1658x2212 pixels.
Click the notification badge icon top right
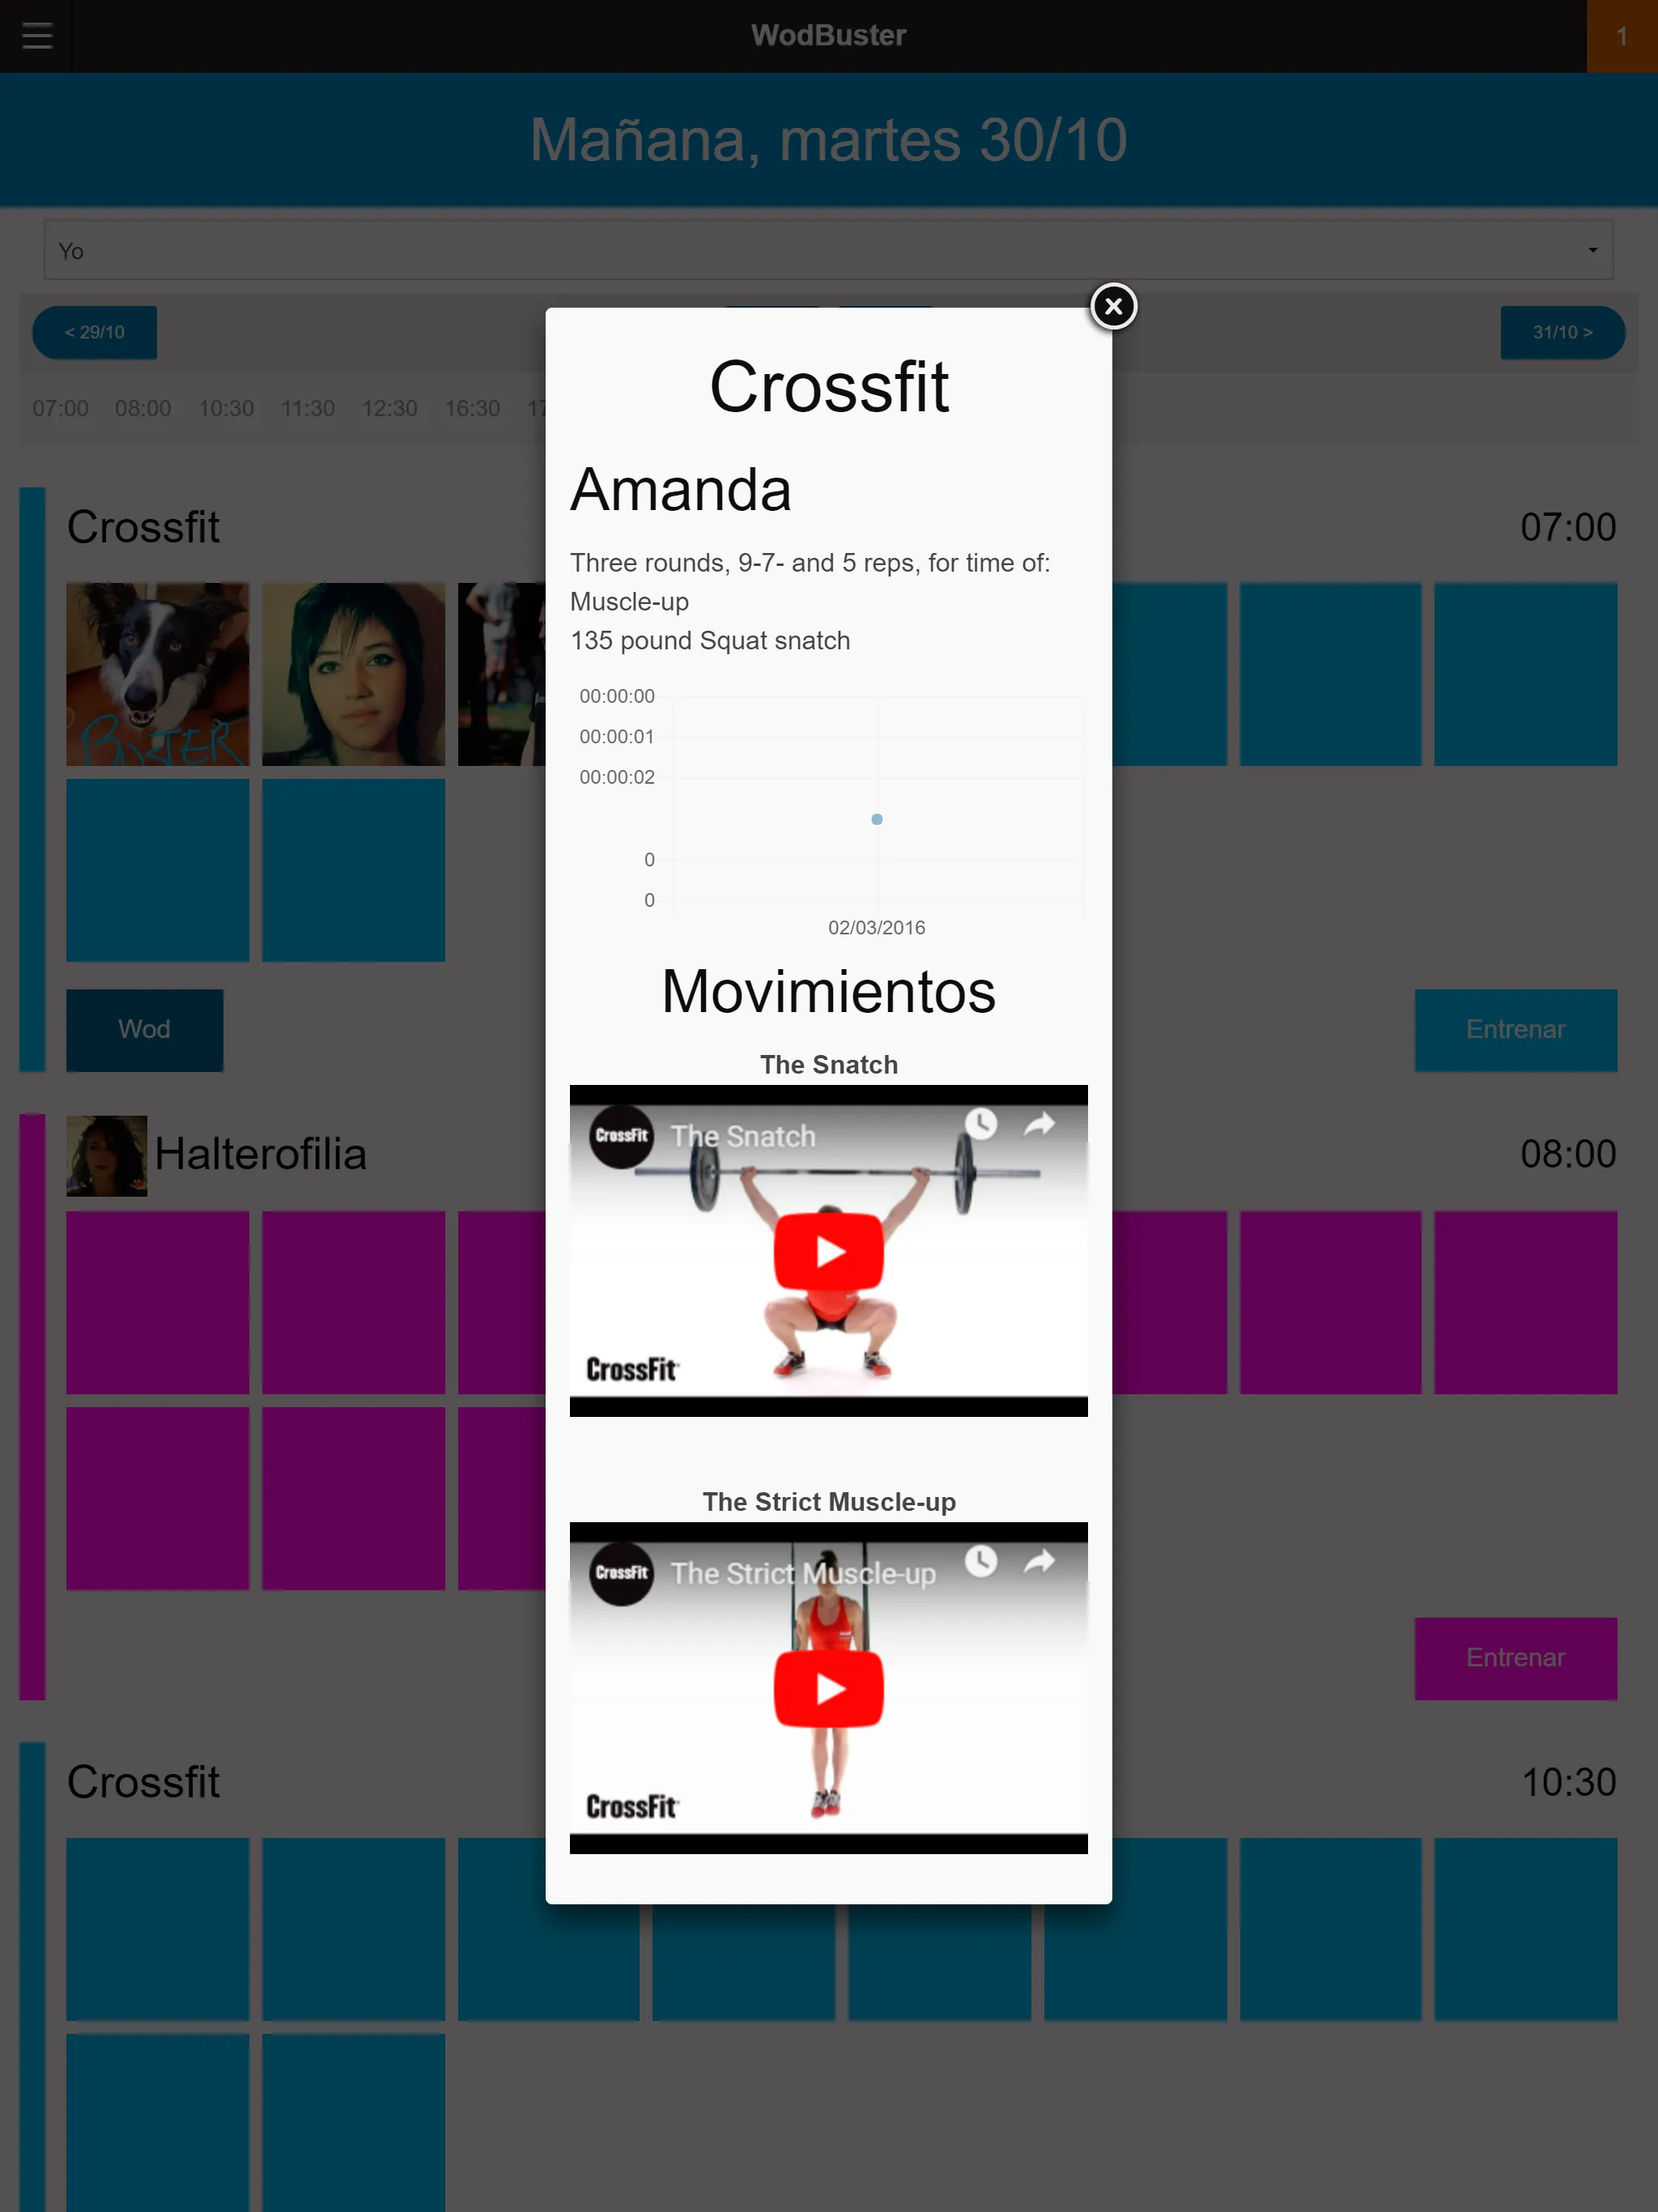pos(1622,35)
